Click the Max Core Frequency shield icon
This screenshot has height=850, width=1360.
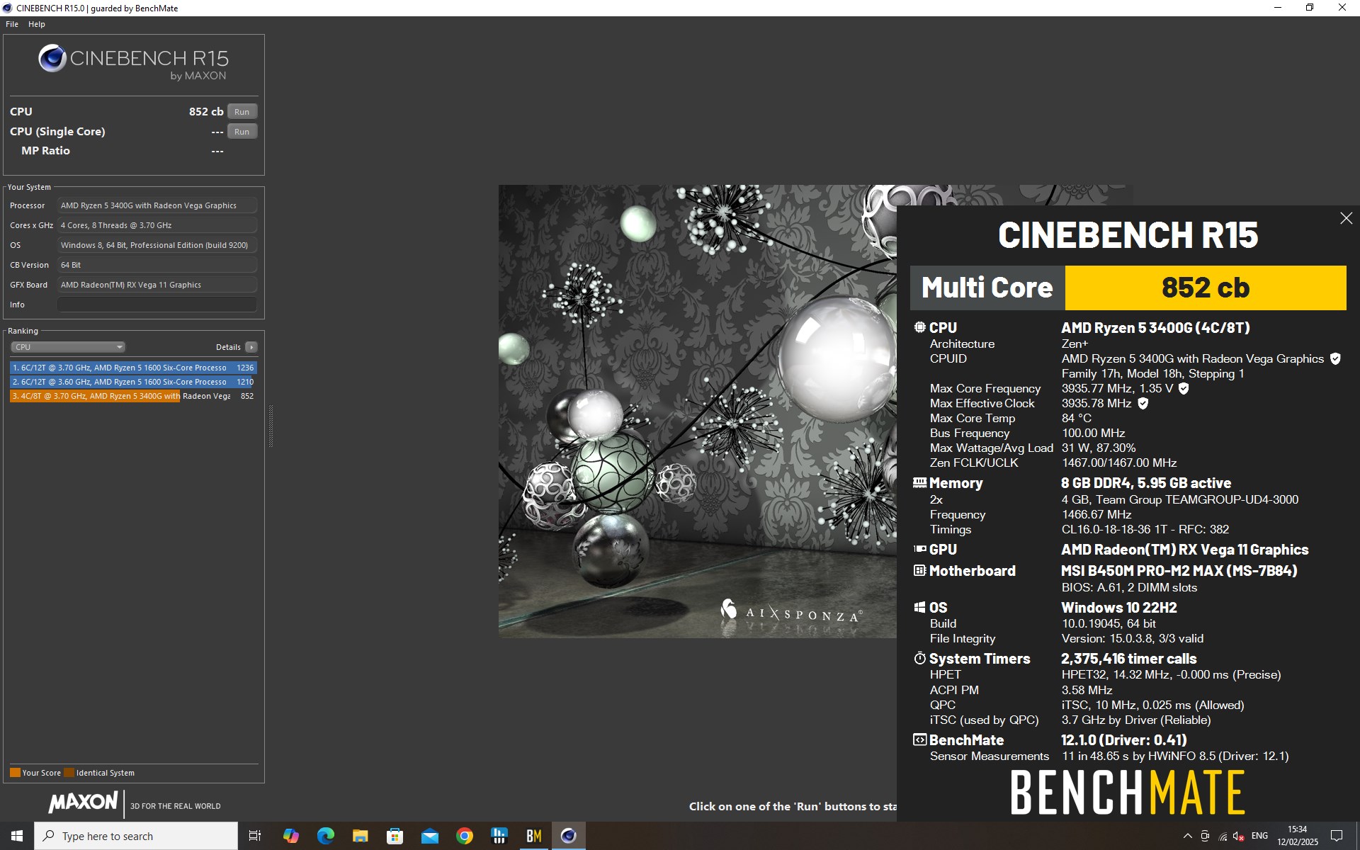[1184, 389]
